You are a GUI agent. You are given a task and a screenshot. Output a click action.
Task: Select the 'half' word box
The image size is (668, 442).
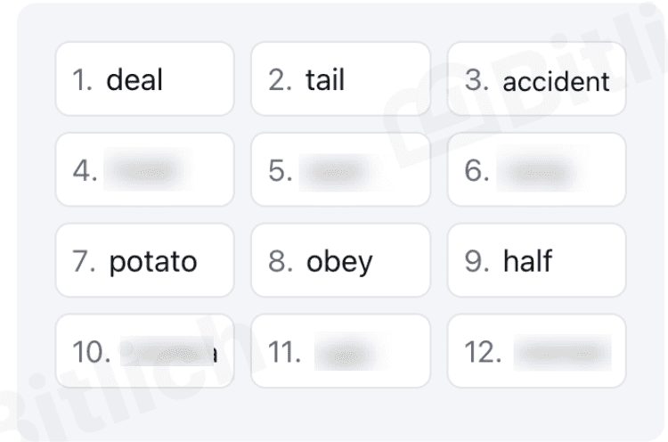click(x=537, y=260)
